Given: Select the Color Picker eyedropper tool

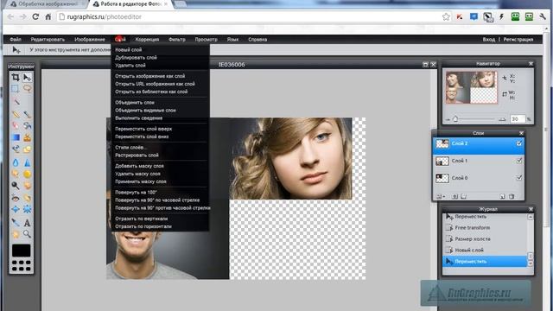Looking at the screenshot, I should (x=16, y=222).
